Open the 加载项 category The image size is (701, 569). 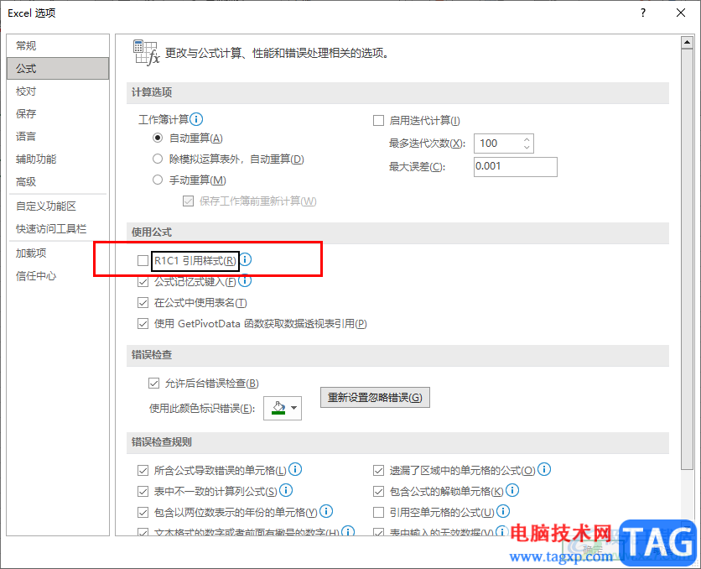click(58, 253)
